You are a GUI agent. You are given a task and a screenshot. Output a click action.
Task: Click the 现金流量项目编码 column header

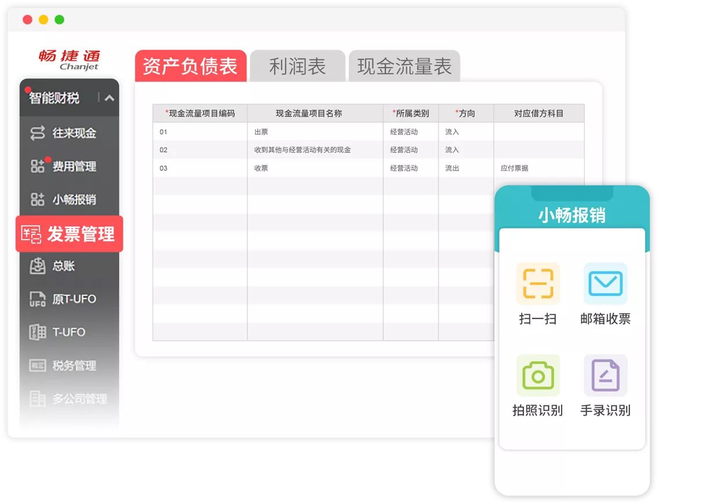(200, 113)
